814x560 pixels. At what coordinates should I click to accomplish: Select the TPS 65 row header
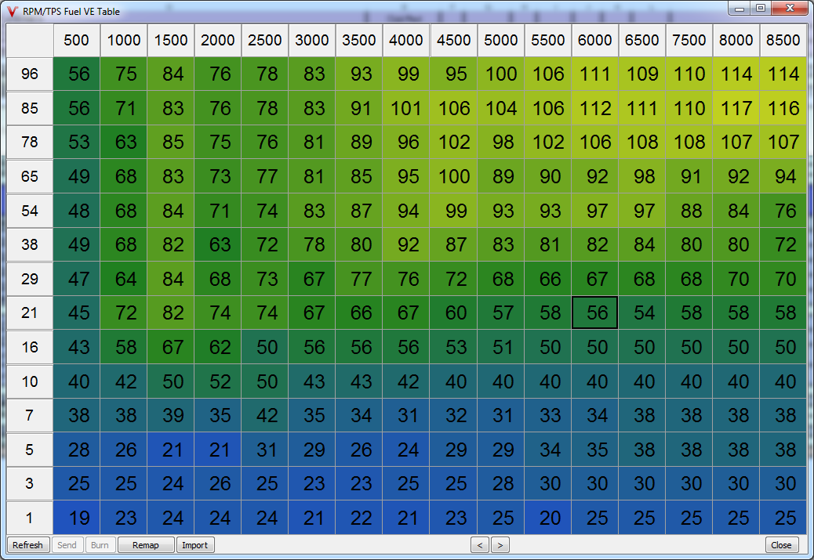[x=30, y=176]
